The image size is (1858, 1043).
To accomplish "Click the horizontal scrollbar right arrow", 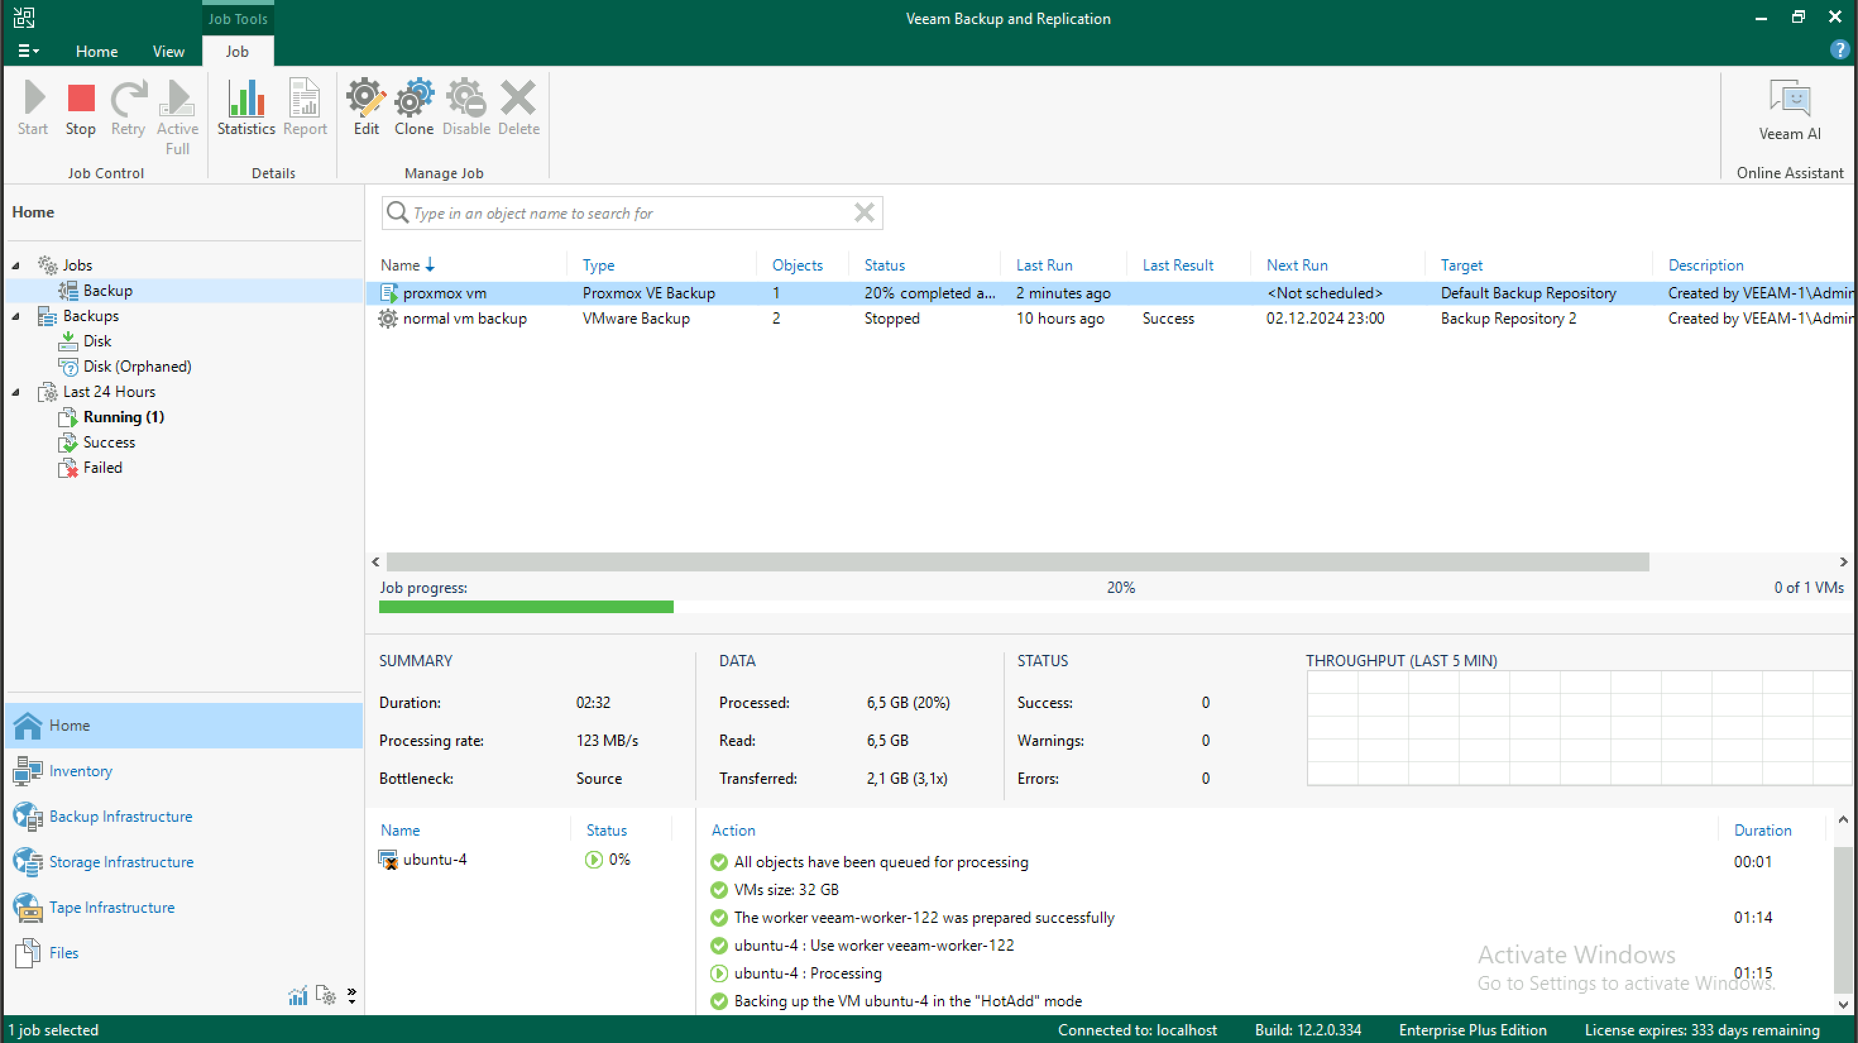I will click(x=1843, y=562).
